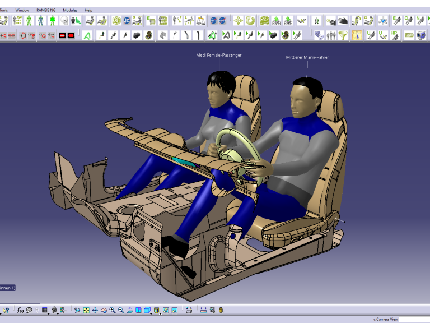The width and height of the screenshot is (430, 323).
Task: Click the c:Camera View status text
Action: click(x=385, y=319)
